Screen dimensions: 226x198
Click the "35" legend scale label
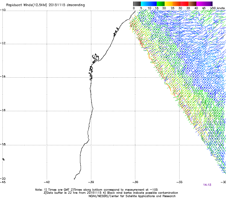click(188, 8)
